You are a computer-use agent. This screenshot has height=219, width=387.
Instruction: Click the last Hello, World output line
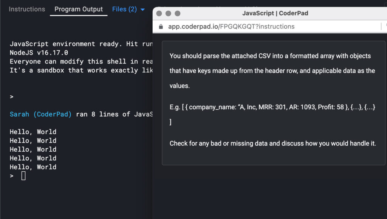click(x=33, y=167)
